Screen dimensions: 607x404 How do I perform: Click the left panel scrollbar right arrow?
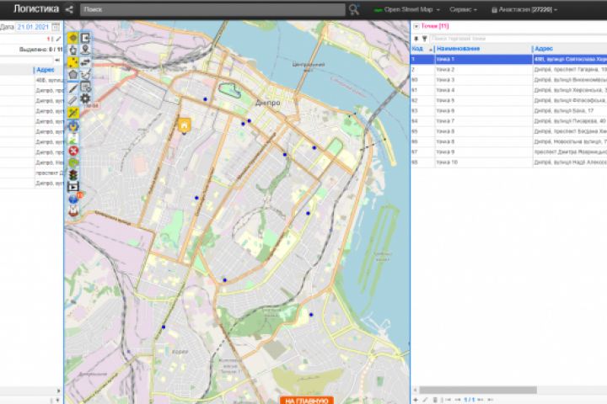59,391
